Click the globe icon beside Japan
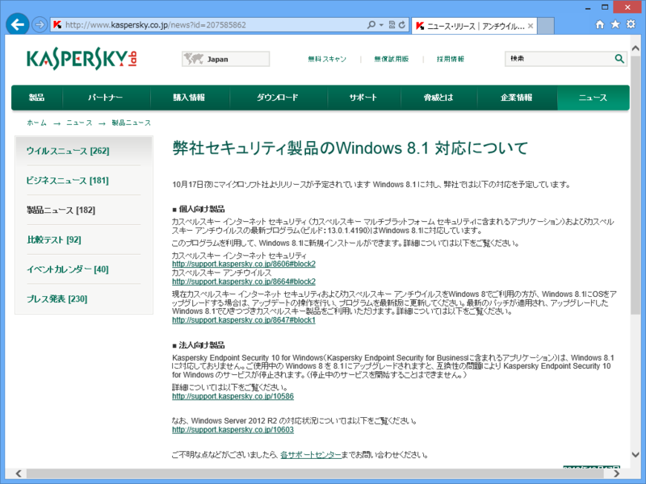 (x=193, y=58)
